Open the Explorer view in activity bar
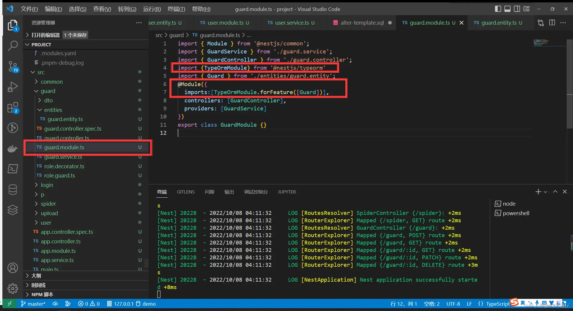The image size is (573, 311). [13, 26]
